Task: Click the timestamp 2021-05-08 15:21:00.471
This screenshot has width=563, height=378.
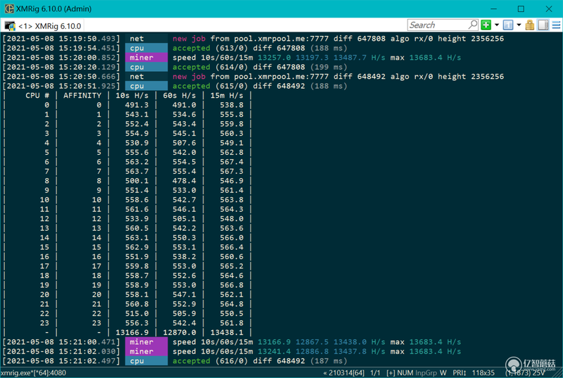Action: pyautogui.click(x=61, y=341)
